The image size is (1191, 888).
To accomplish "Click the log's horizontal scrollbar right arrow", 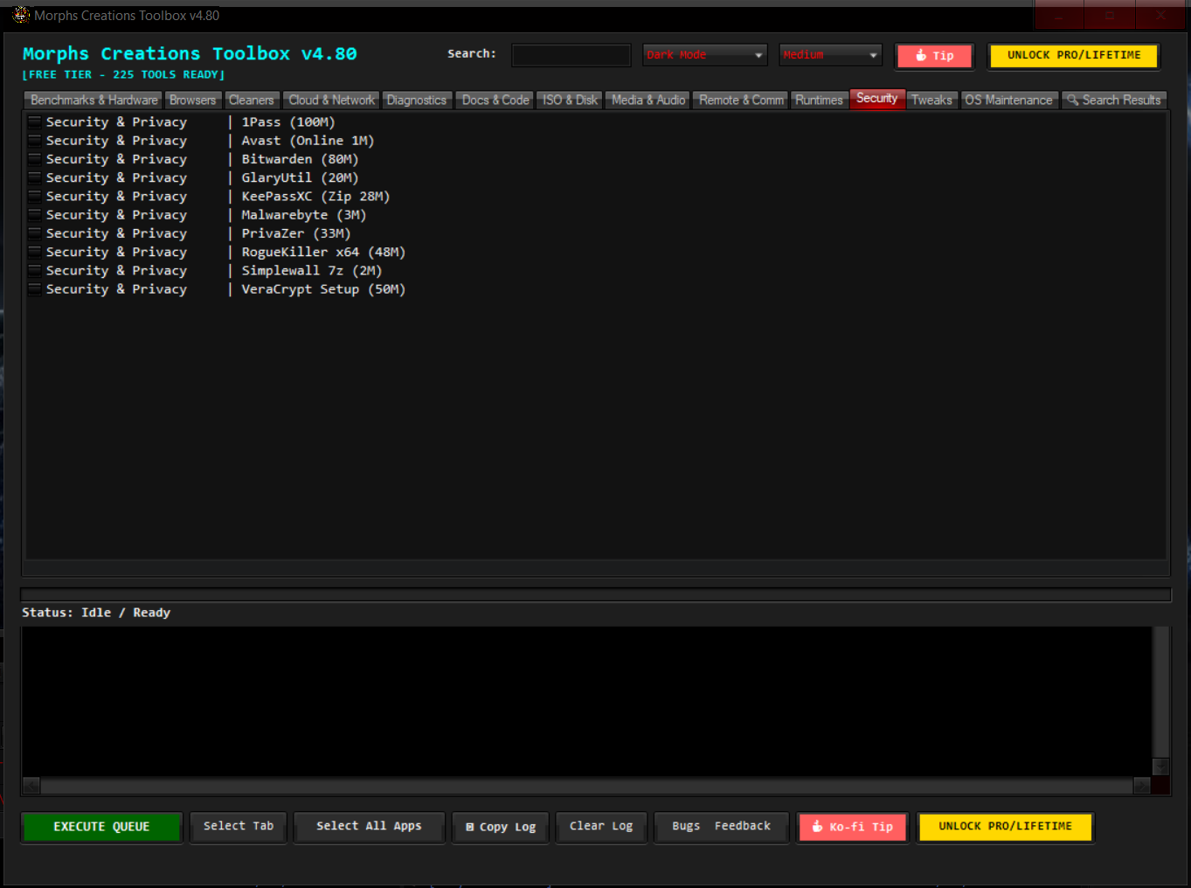I will point(1142,786).
